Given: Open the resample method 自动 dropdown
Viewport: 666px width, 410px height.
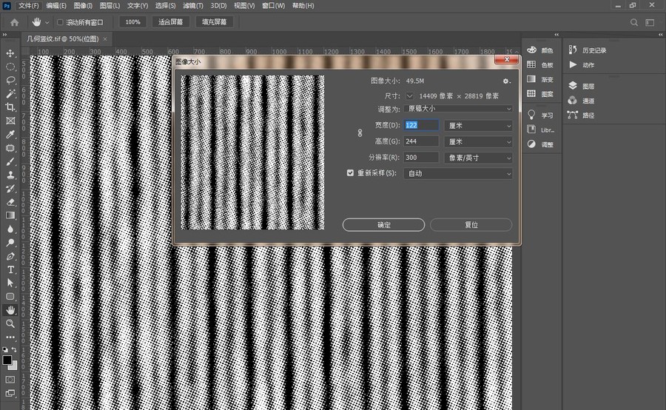Looking at the screenshot, I should point(458,173).
